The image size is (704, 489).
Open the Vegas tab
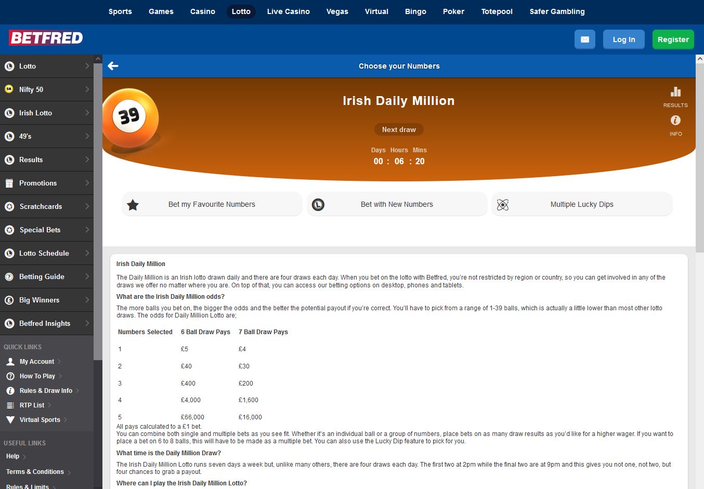pos(337,11)
